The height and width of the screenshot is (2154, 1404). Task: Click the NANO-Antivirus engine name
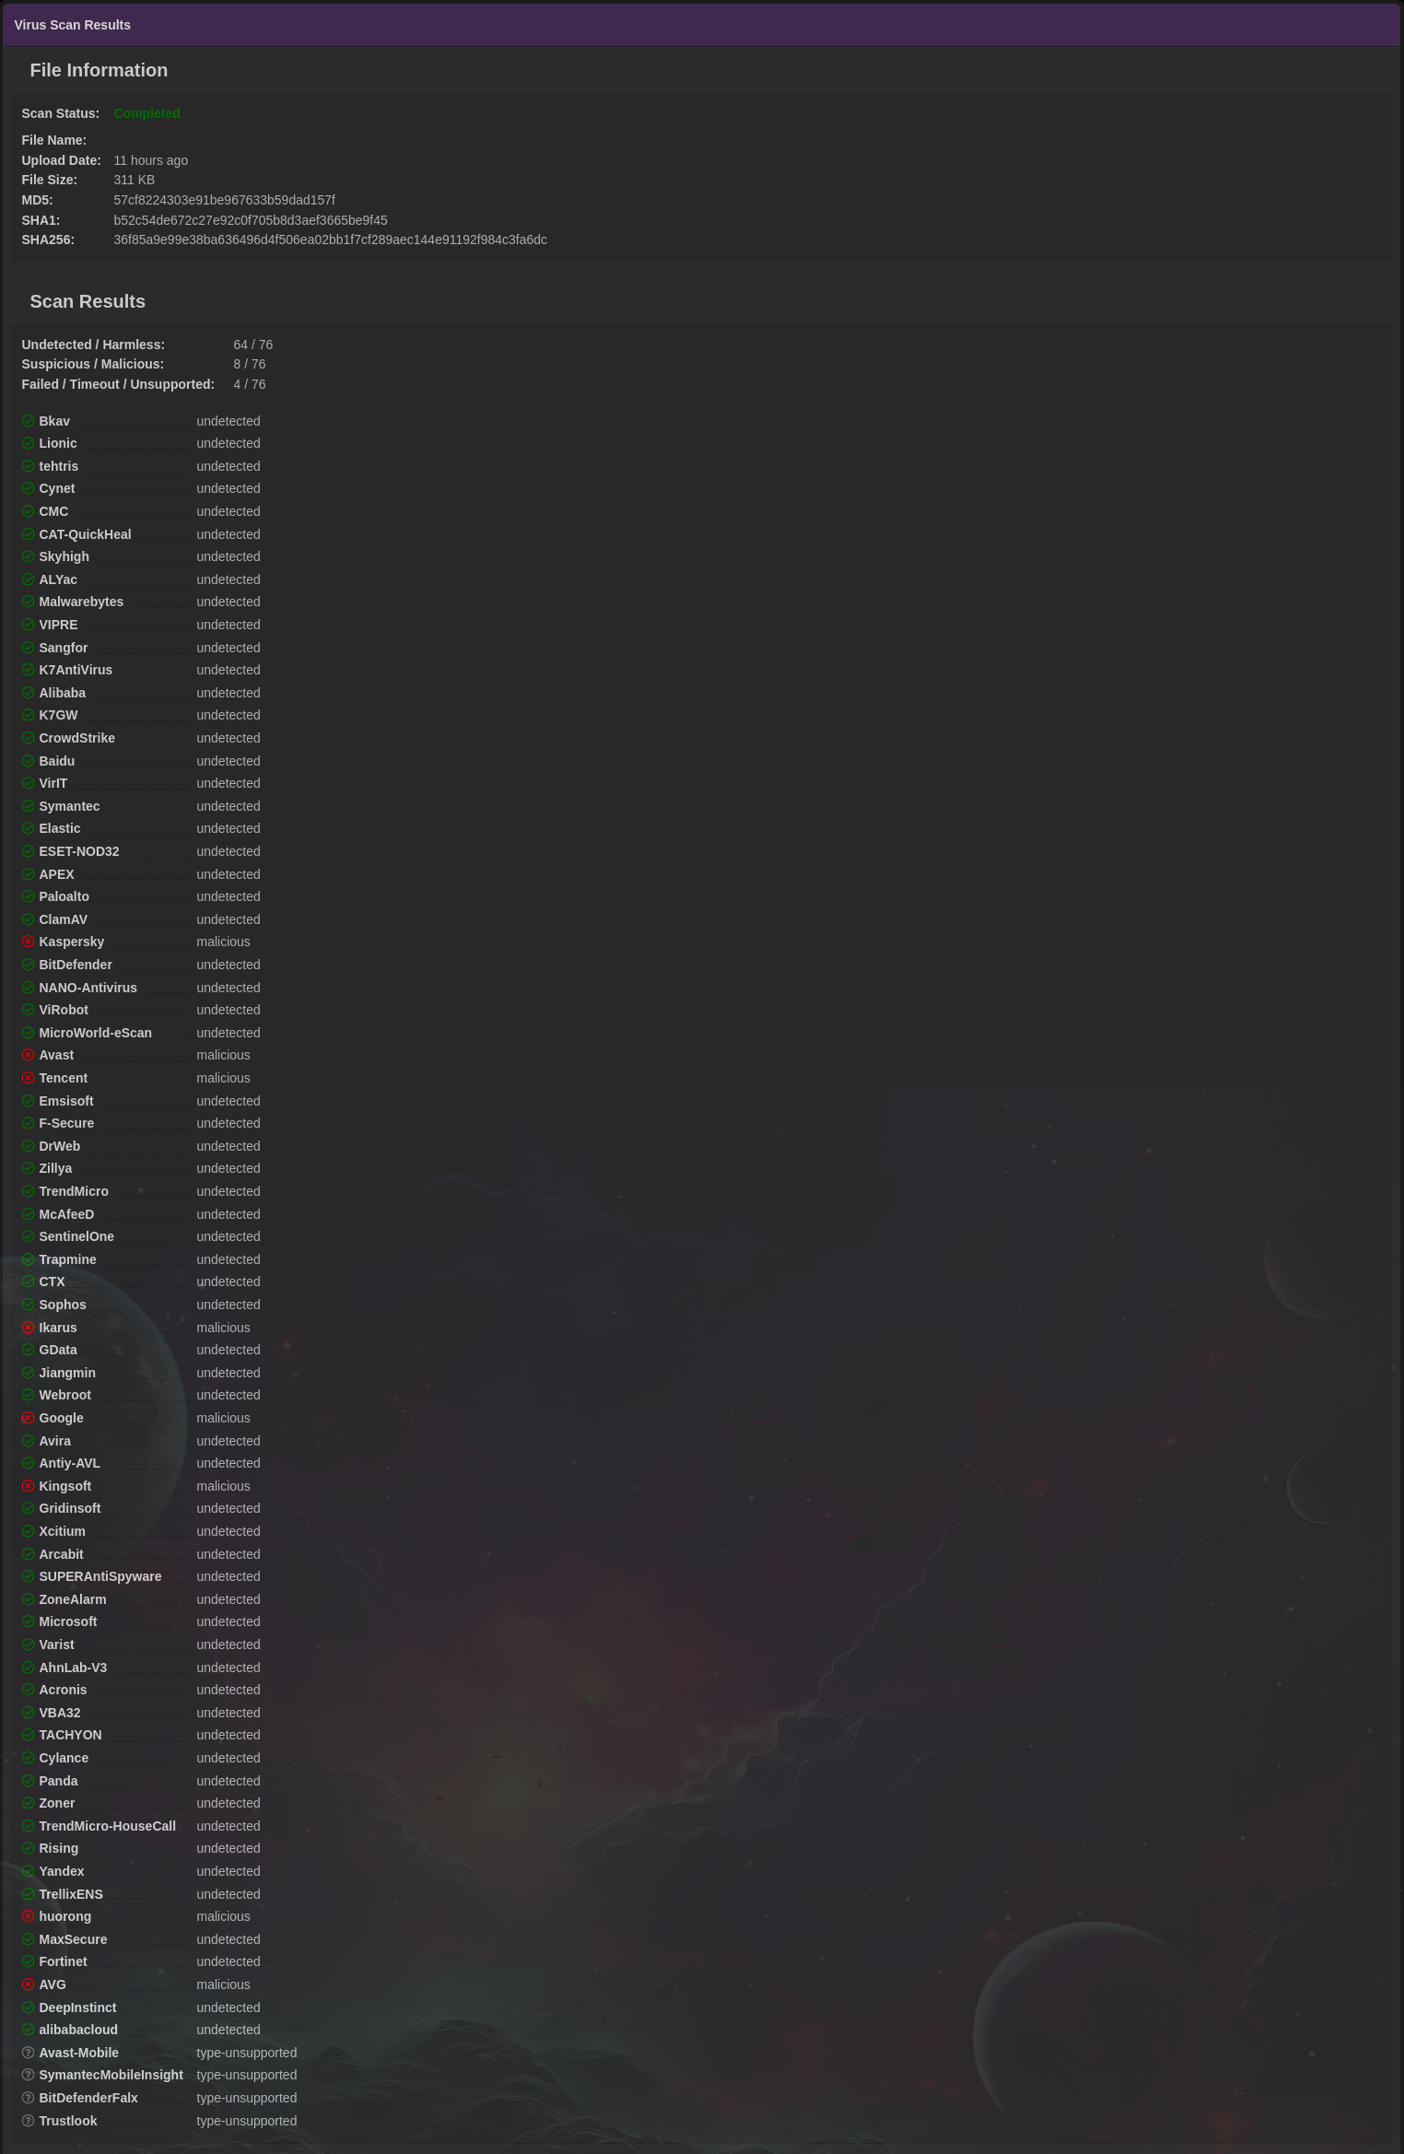[x=88, y=988]
